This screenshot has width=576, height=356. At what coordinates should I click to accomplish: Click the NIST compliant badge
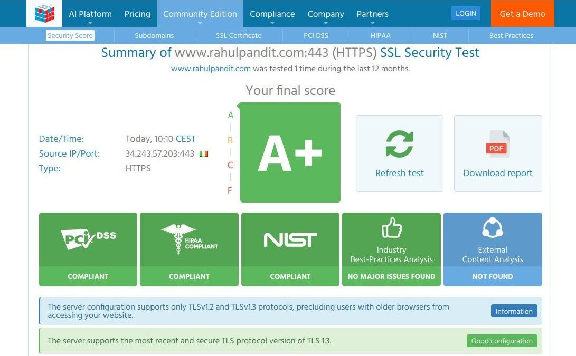pyautogui.click(x=290, y=248)
